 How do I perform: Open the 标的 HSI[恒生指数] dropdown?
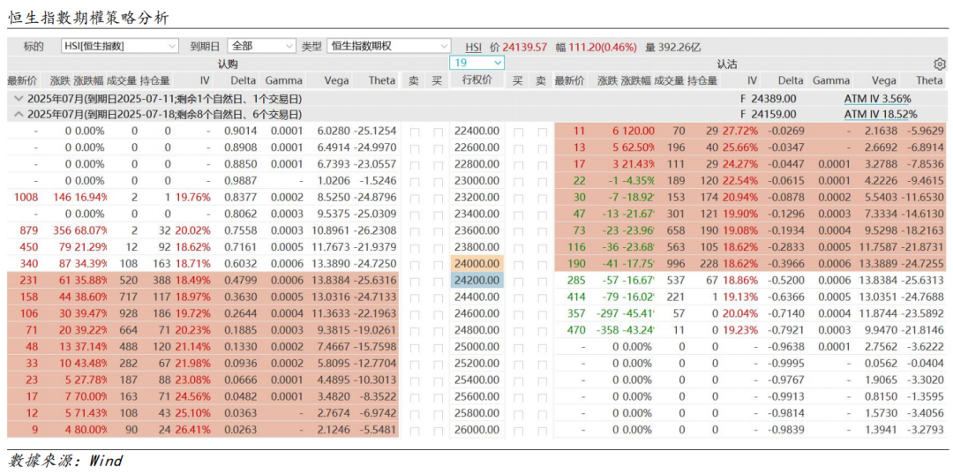tap(120, 46)
